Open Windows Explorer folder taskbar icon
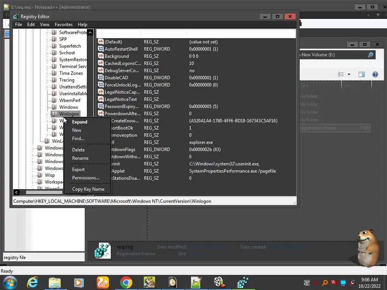Screen dimensions: 387x290 pos(55,282)
